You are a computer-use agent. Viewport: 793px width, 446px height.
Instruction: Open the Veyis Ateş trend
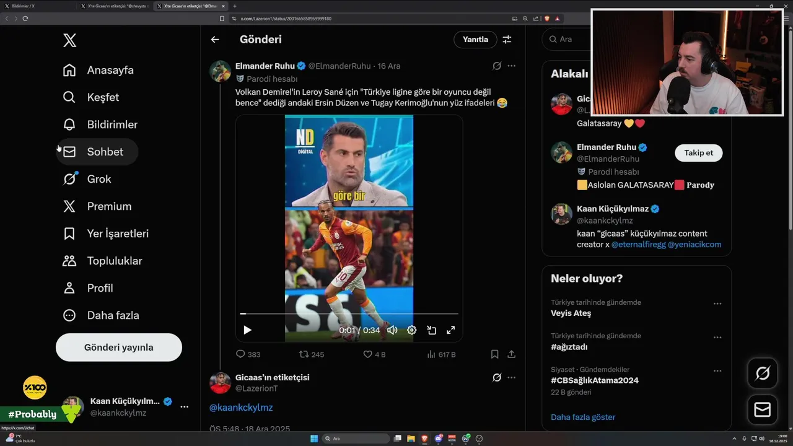(x=571, y=313)
